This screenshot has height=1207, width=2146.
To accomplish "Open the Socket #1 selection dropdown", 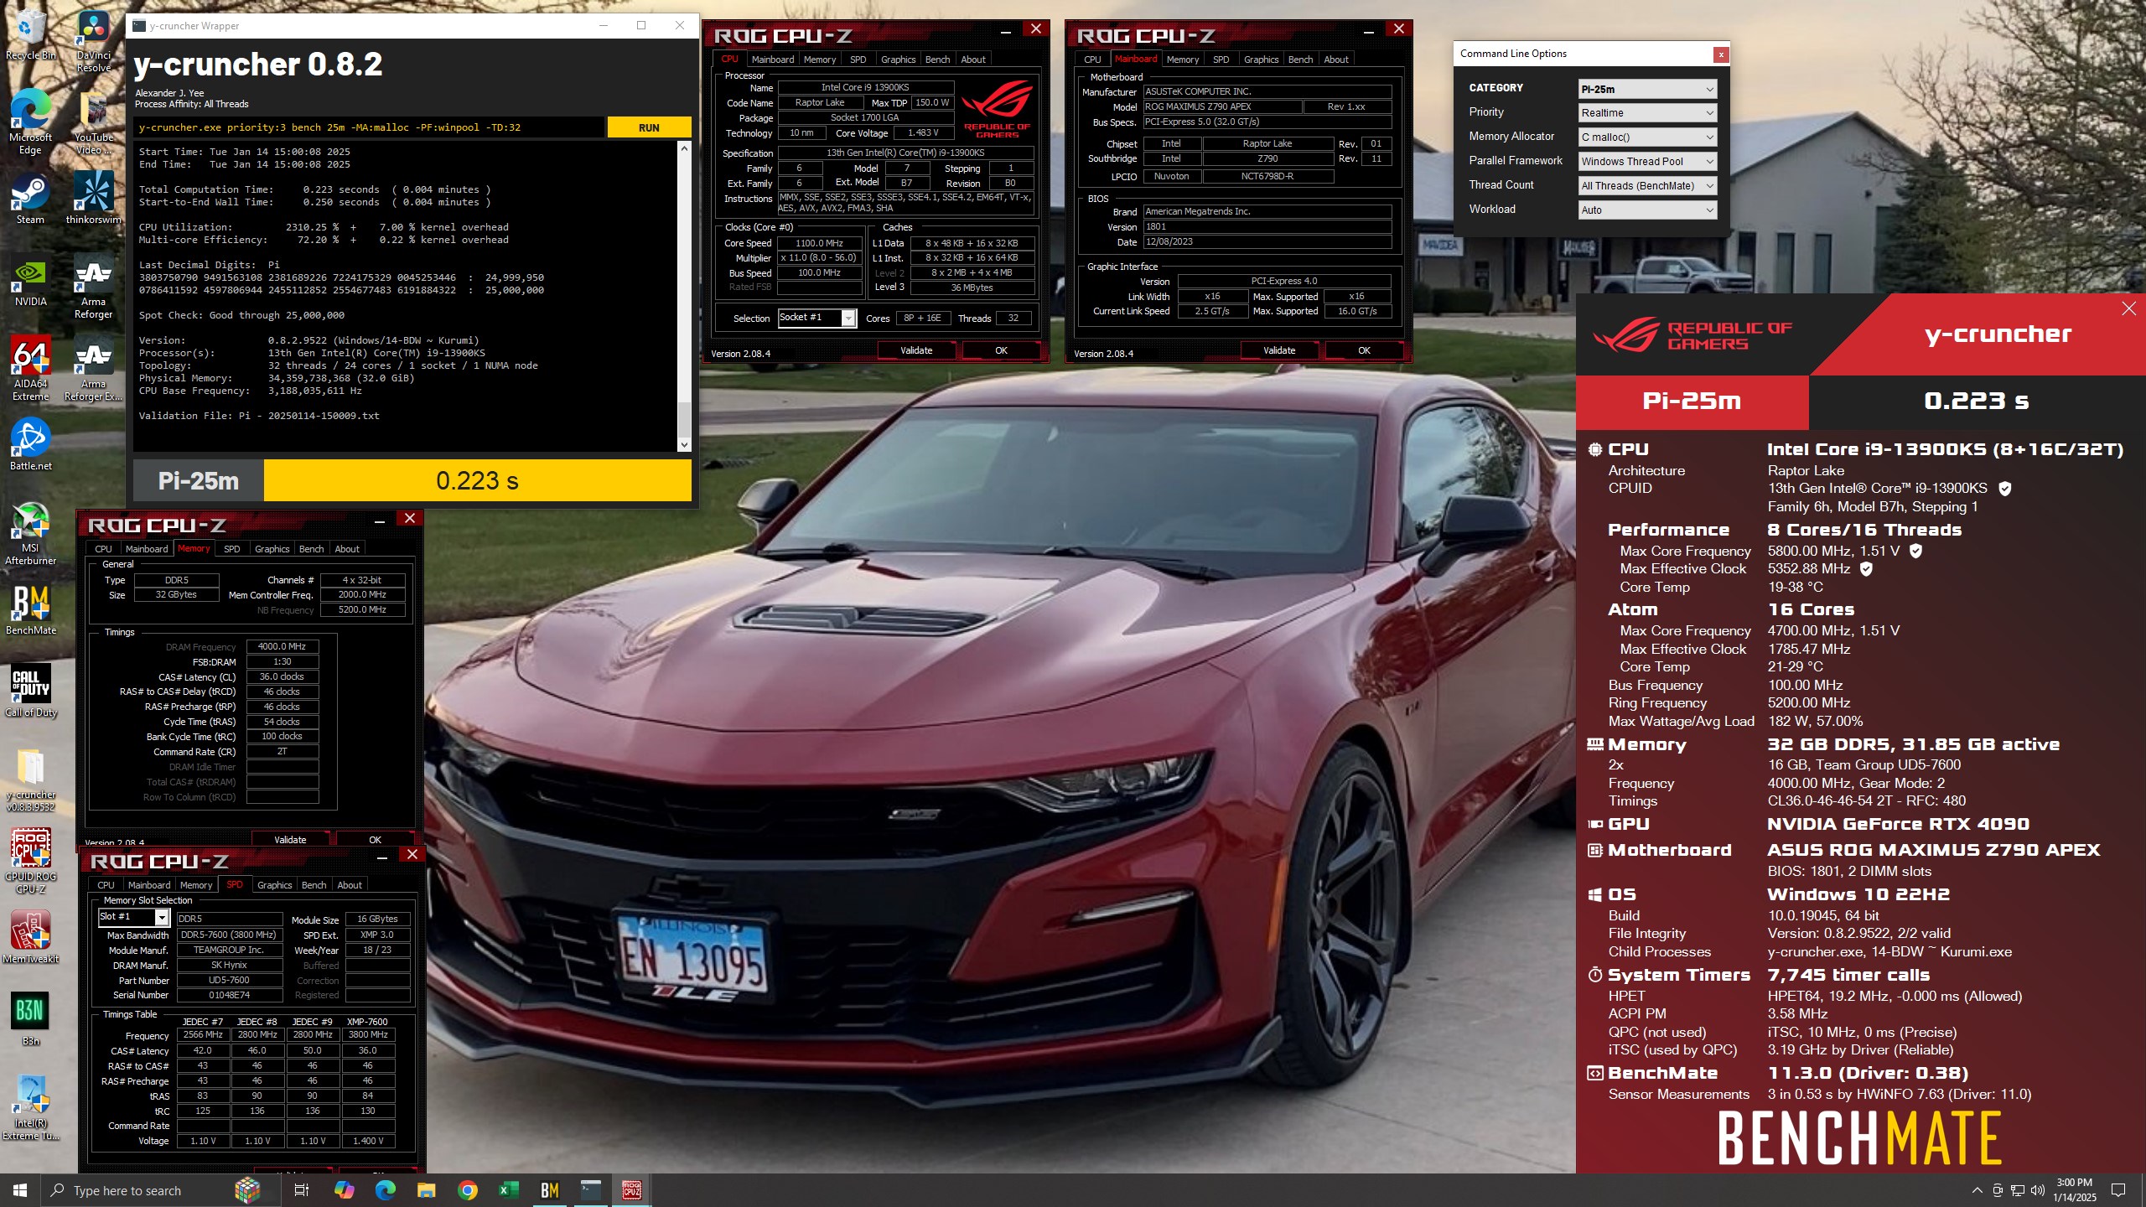I will [x=816, y=318].
